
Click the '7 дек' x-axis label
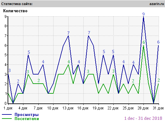pos(38,108)
